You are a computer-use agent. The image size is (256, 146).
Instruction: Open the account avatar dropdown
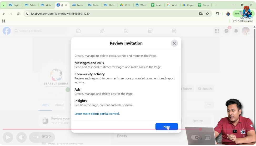click(246, 31)
